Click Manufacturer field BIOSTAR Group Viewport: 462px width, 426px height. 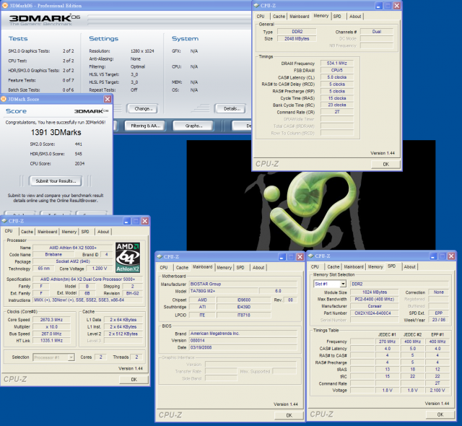click(x=243, y=284)
